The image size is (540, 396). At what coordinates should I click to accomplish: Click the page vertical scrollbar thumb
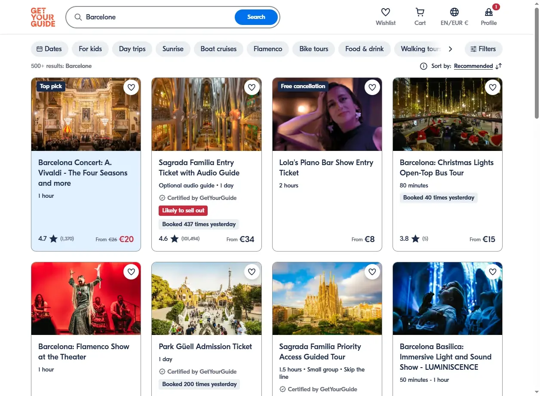[x=537, y=62]
